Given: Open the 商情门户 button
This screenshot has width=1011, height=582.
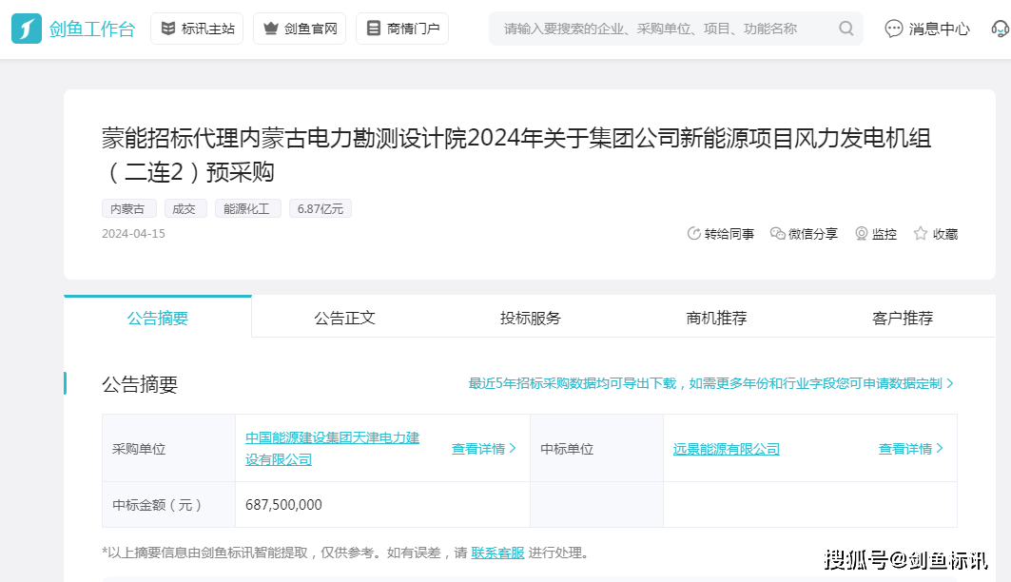Looking at the screenshot, I should coord(402,29).
